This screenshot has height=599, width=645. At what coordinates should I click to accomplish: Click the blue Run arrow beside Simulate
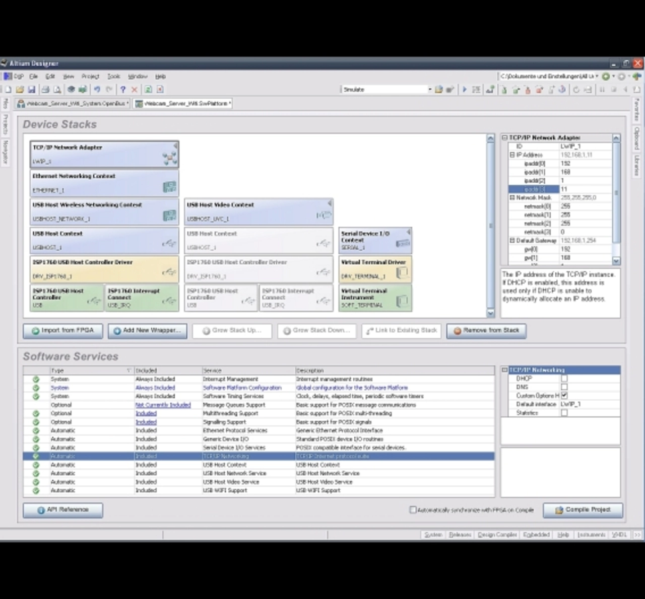click(x=464, y=90)
